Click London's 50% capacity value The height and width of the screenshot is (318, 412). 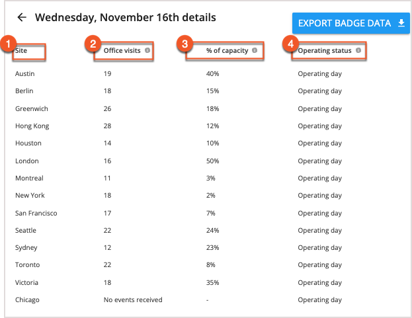pos(212,161)
